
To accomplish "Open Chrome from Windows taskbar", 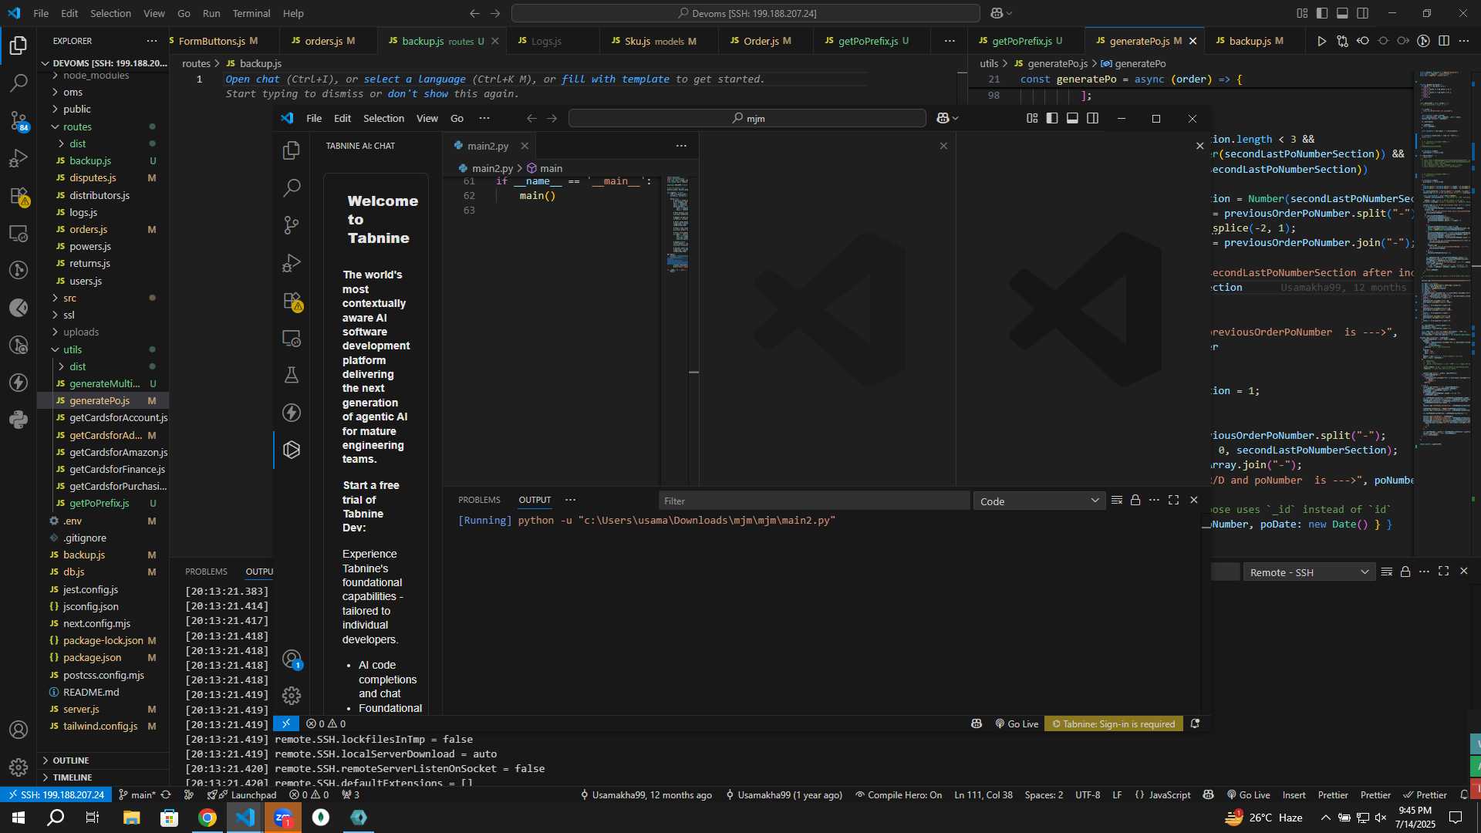I will pyautogui.click(x=207, y=818).
